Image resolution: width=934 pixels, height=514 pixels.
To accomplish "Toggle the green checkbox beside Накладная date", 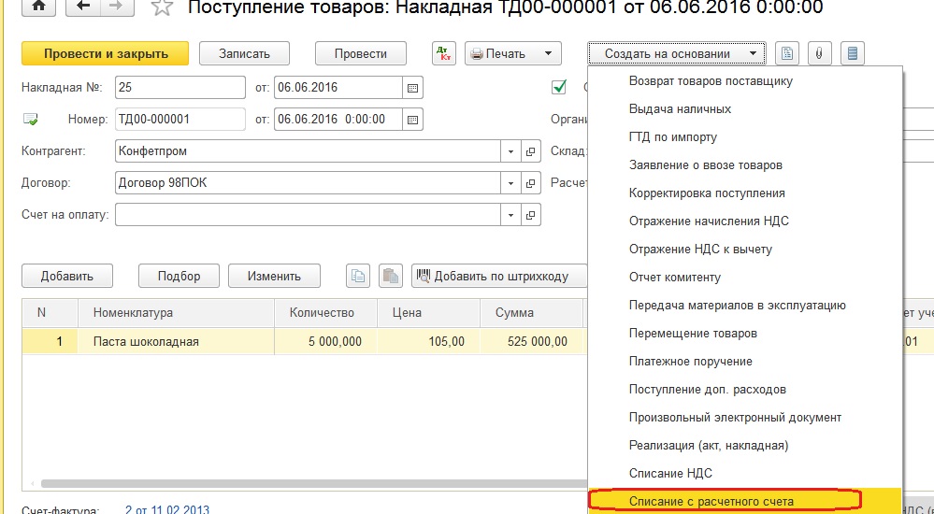I will tap(559, 88).
